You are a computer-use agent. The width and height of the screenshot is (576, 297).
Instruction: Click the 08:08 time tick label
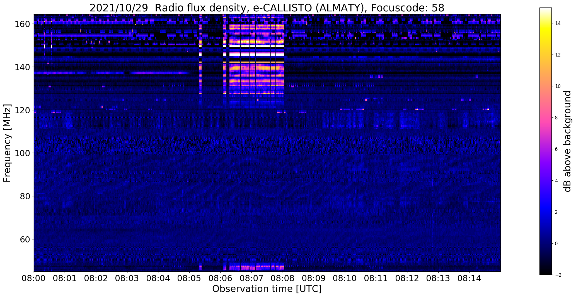coord(283,279)
